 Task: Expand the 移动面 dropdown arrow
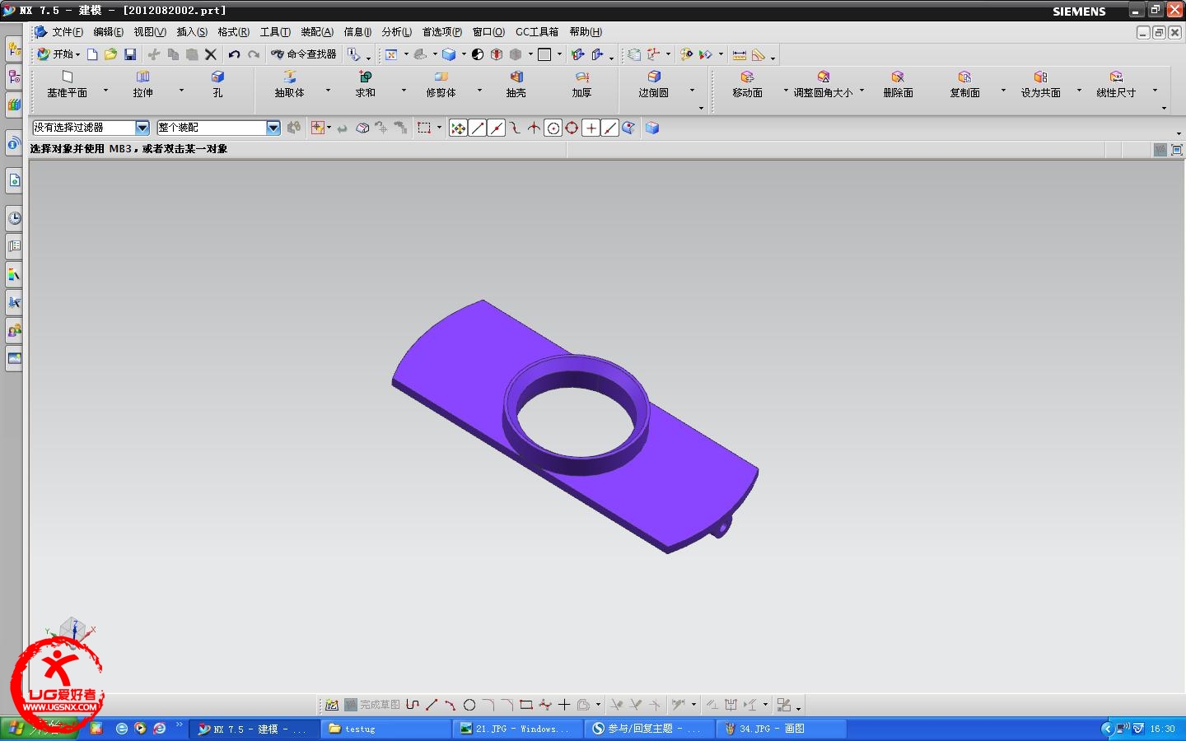click(786, 90)
